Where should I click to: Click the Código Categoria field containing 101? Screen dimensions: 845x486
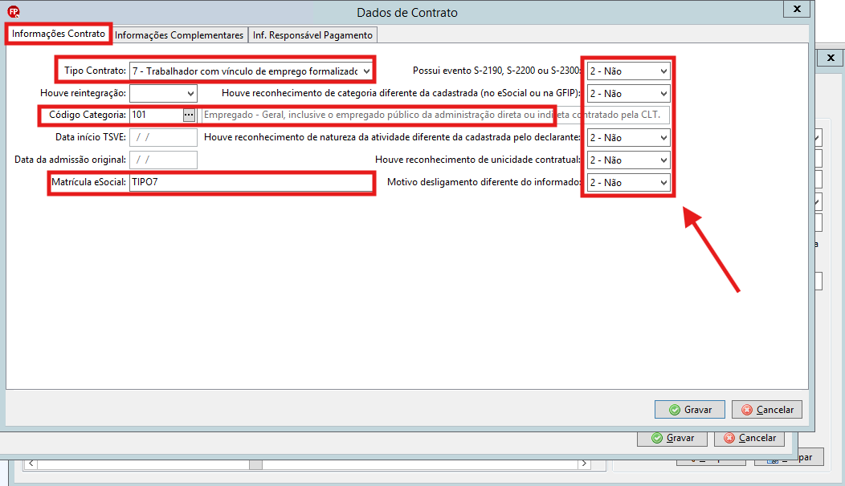tap(157, 115)
